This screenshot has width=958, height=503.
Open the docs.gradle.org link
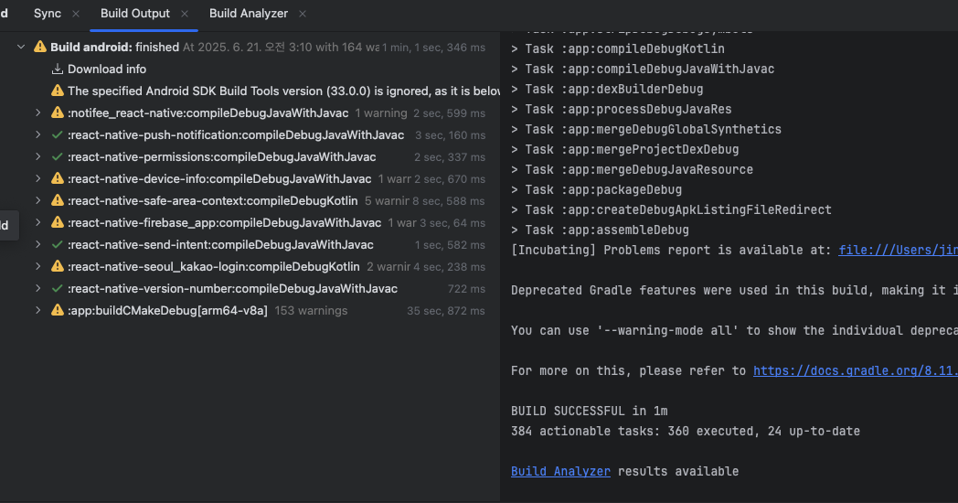(855, 370)
